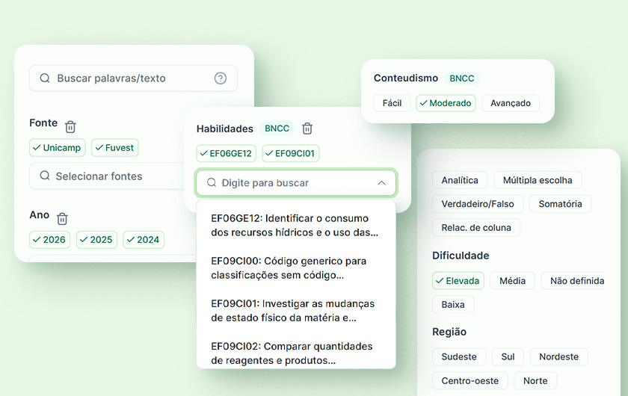Select the Avançado level chip

click(x=511, y=103)
